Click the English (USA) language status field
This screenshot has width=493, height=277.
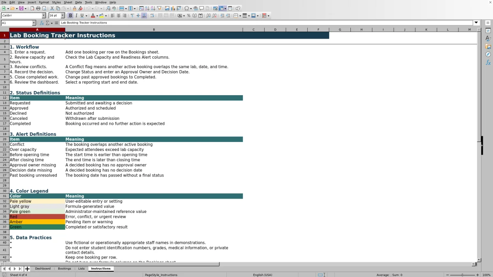pyautogui.click(x=263, y=275)
